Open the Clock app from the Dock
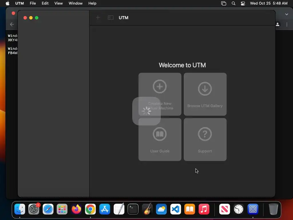Image resolution: width=293 pixels, height=220 pixels. (x=239, y=209)
